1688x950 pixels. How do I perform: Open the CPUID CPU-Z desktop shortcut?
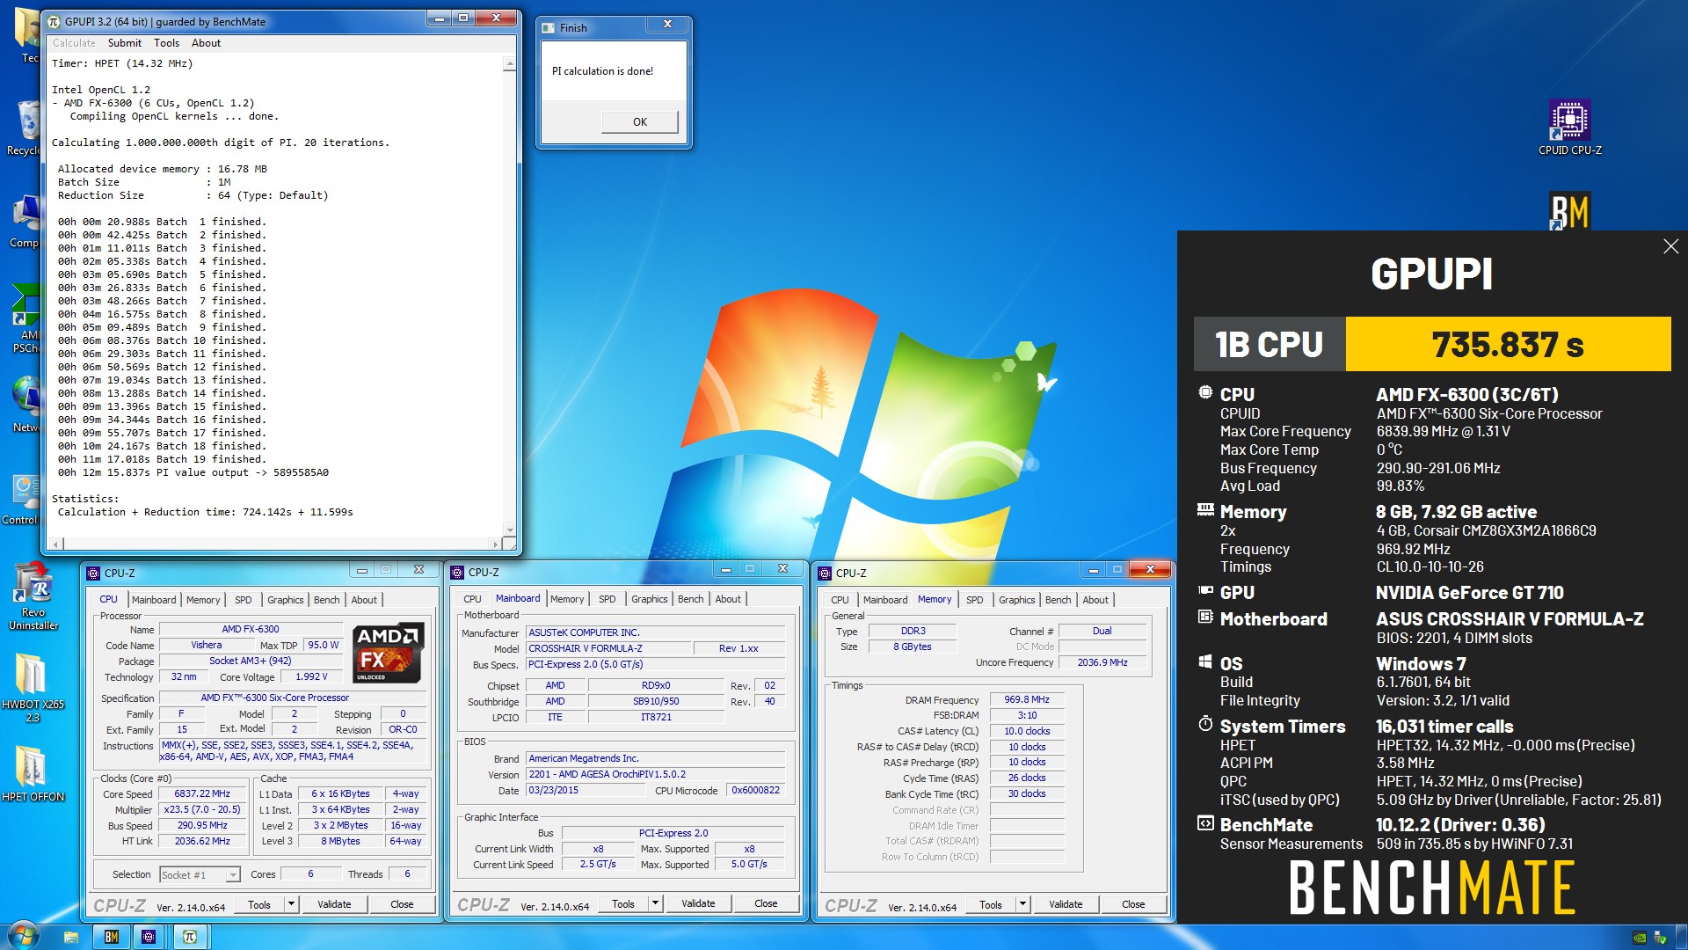1569,128
